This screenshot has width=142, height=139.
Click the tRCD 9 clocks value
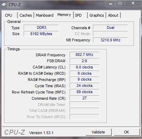pos(85,73)
